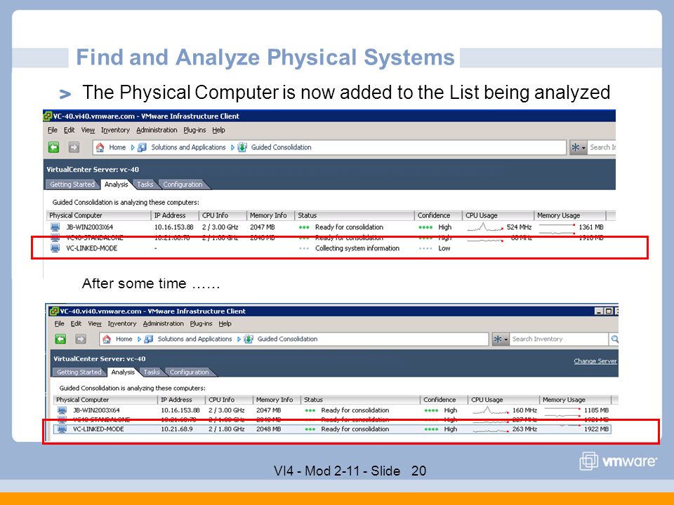Sort by Memory Info column in bottom window

[277, 399]
